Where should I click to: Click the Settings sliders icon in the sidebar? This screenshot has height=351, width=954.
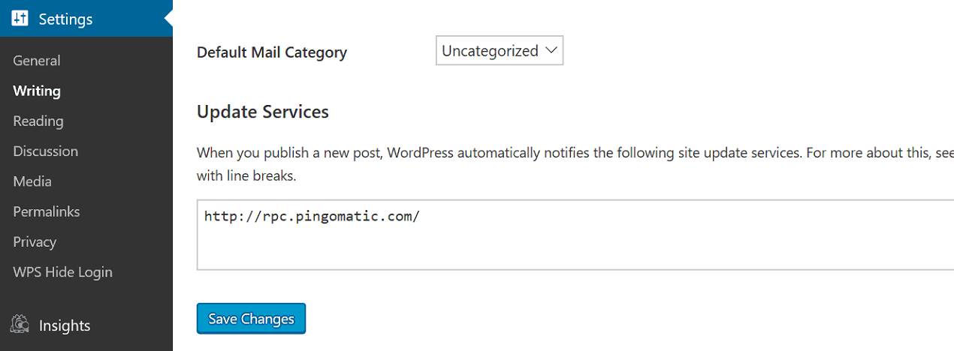(20, 19)
